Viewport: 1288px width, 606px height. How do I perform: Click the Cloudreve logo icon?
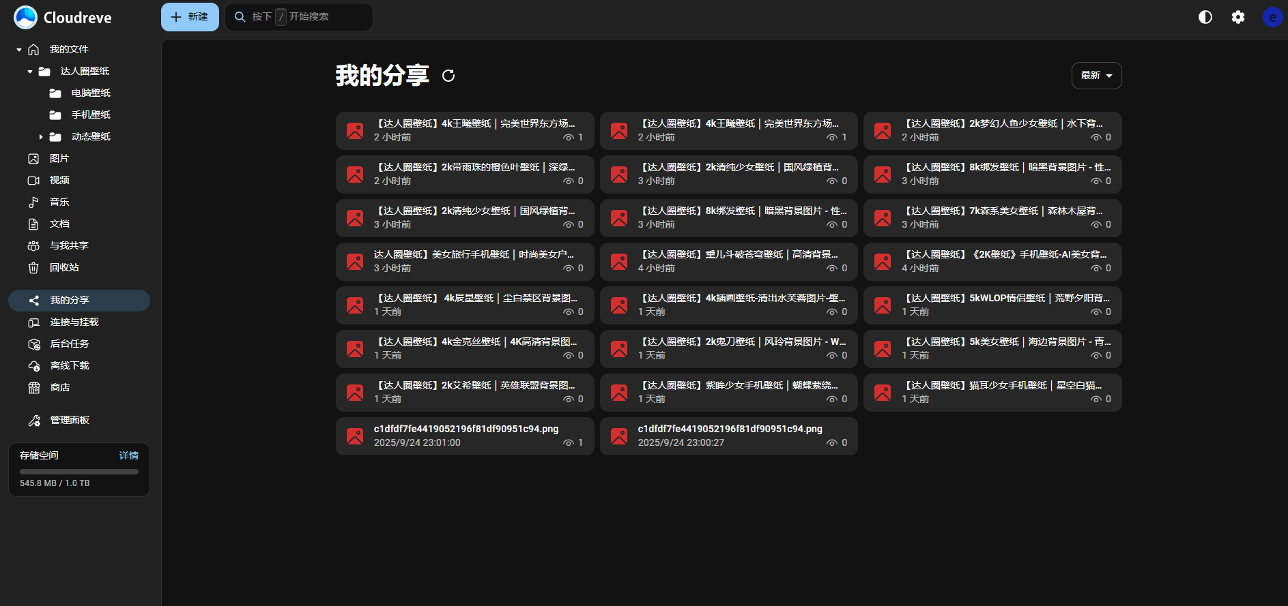pos(26,17)
